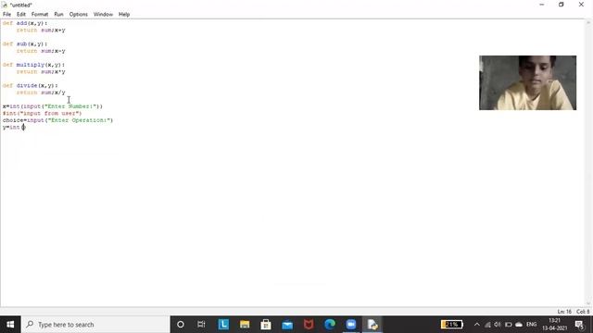
Task: Open the Window menu
Action: point(103,15)
